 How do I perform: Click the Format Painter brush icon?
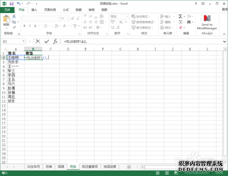(14, 27)
